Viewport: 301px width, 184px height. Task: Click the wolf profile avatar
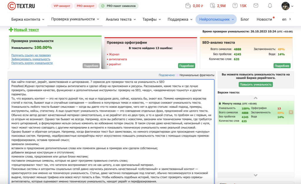285,6
